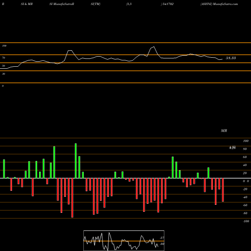The height and width of the screenshot is (251, 251).
Task: Click the RSI axis label '100' on the left
Action: point(4,46)
